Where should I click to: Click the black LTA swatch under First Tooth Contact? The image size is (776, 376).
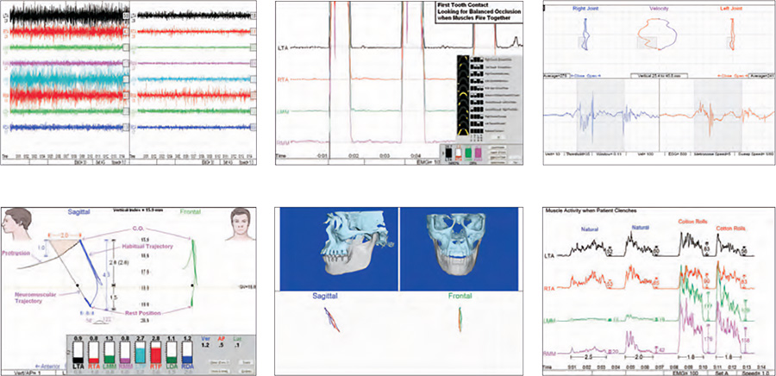pos(448,153)
